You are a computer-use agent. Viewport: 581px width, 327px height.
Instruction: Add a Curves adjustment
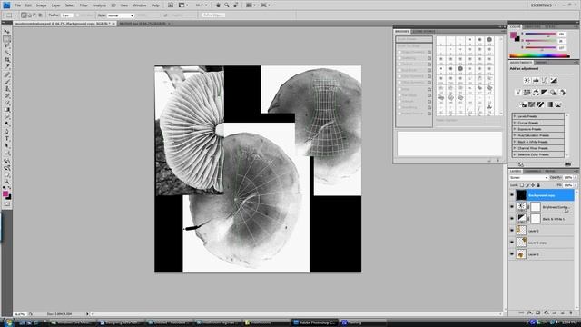click(545, 80)
